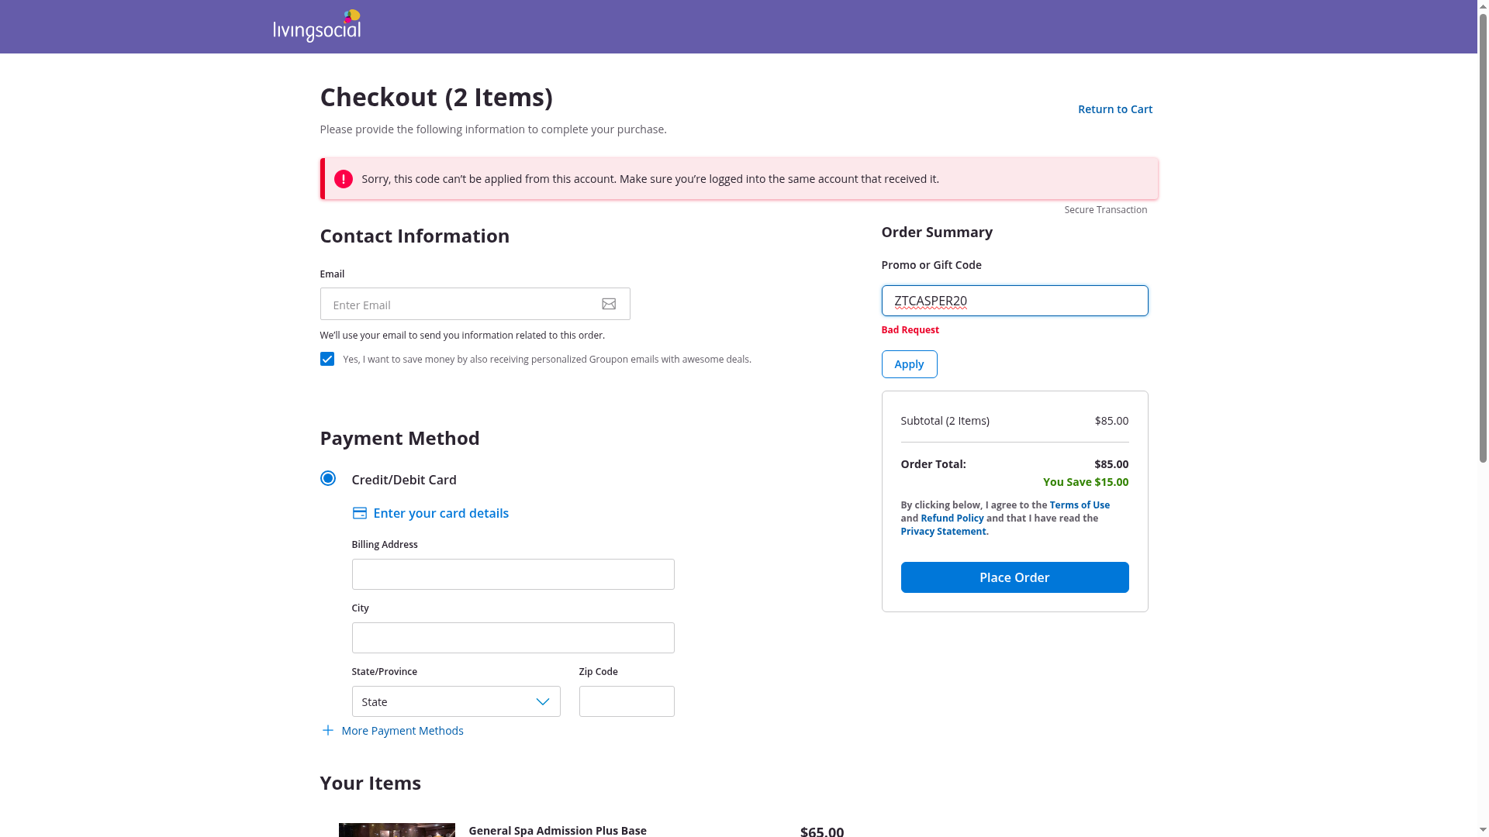Click the General Spa Admission item title
The height and width of the screenshot is (837, 1489).
[558, 830]
